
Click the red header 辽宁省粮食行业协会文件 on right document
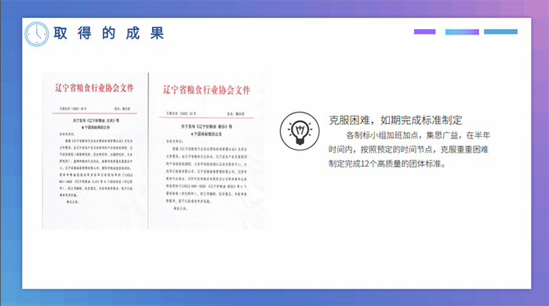click(206, 90)
